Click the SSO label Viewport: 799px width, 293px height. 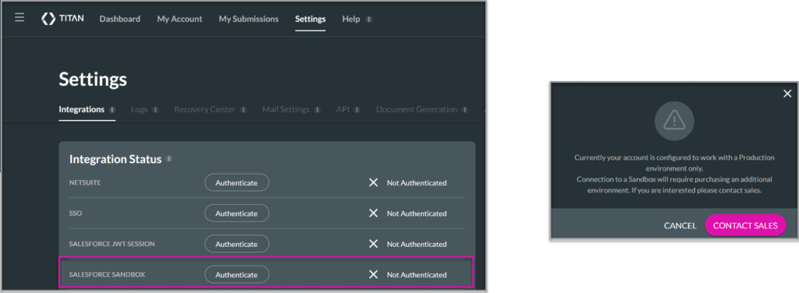(x=76, y=214)
